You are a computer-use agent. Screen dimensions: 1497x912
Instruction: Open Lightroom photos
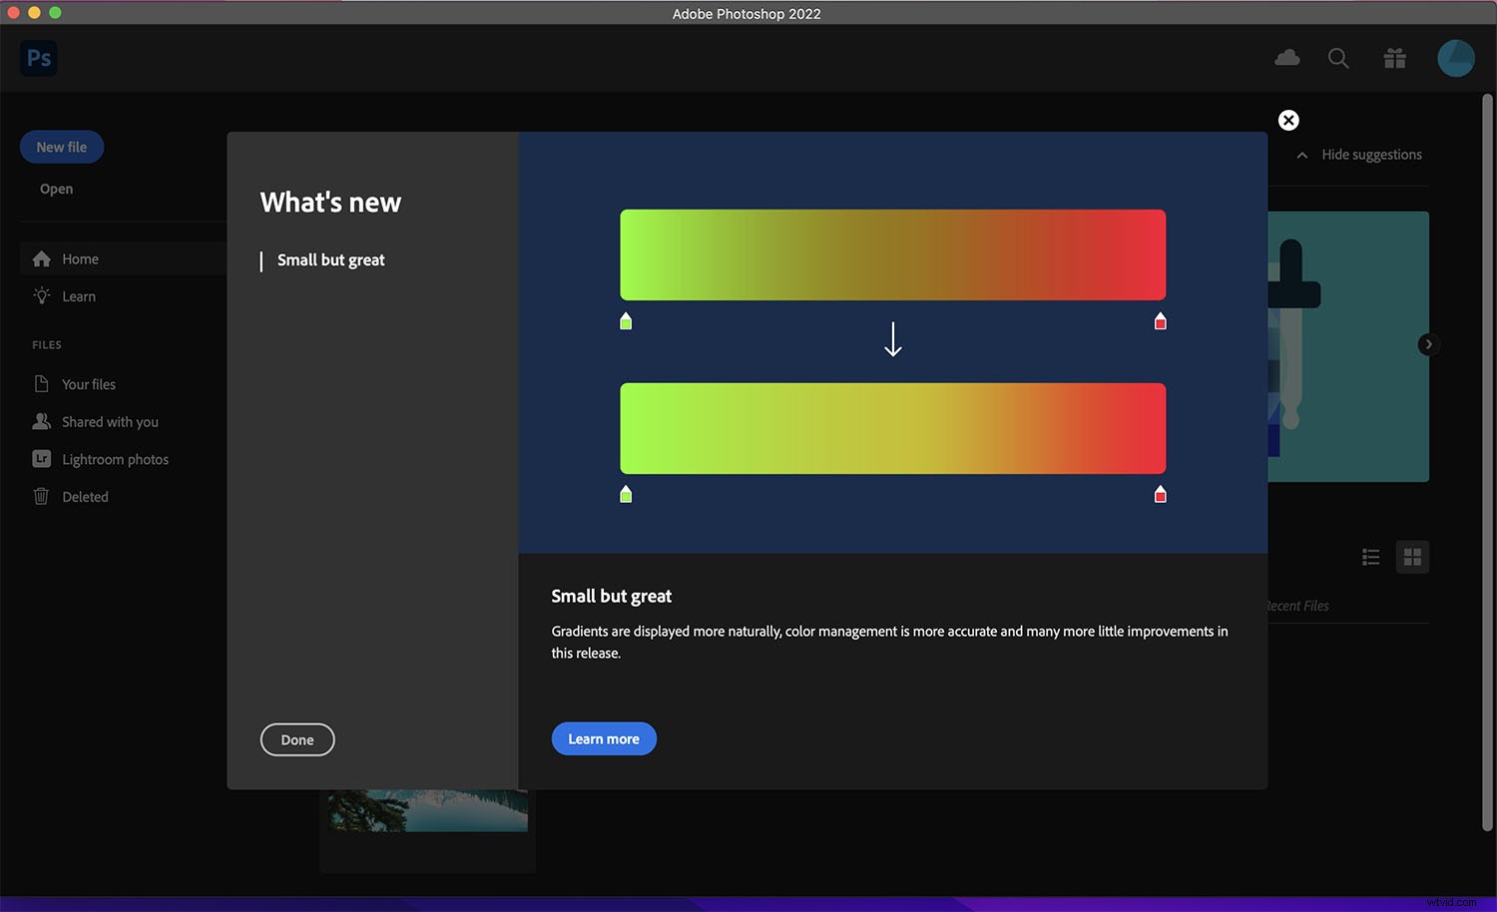coord(115,459)
